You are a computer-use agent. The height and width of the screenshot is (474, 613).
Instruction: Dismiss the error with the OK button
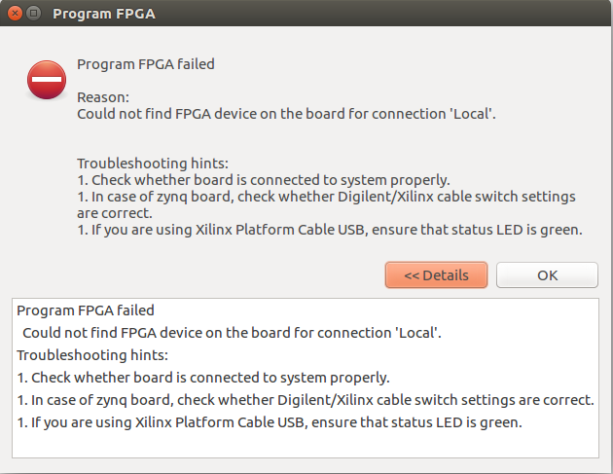pyautogui.click(x=547, y=275)
